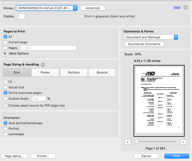Select Actual size radio button
Viewport: 192px width, 161px height.
coord(5,87)
